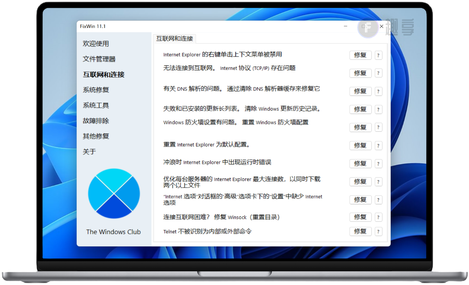
Task: Open help ? for Windows update history fix
Action: click(378, 109)
